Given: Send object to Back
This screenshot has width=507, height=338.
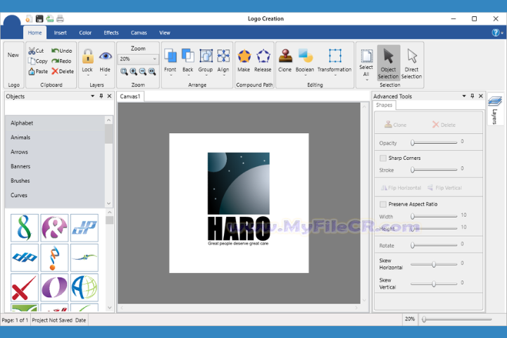Looking at the screenshot, I should (x=187, y=61).
